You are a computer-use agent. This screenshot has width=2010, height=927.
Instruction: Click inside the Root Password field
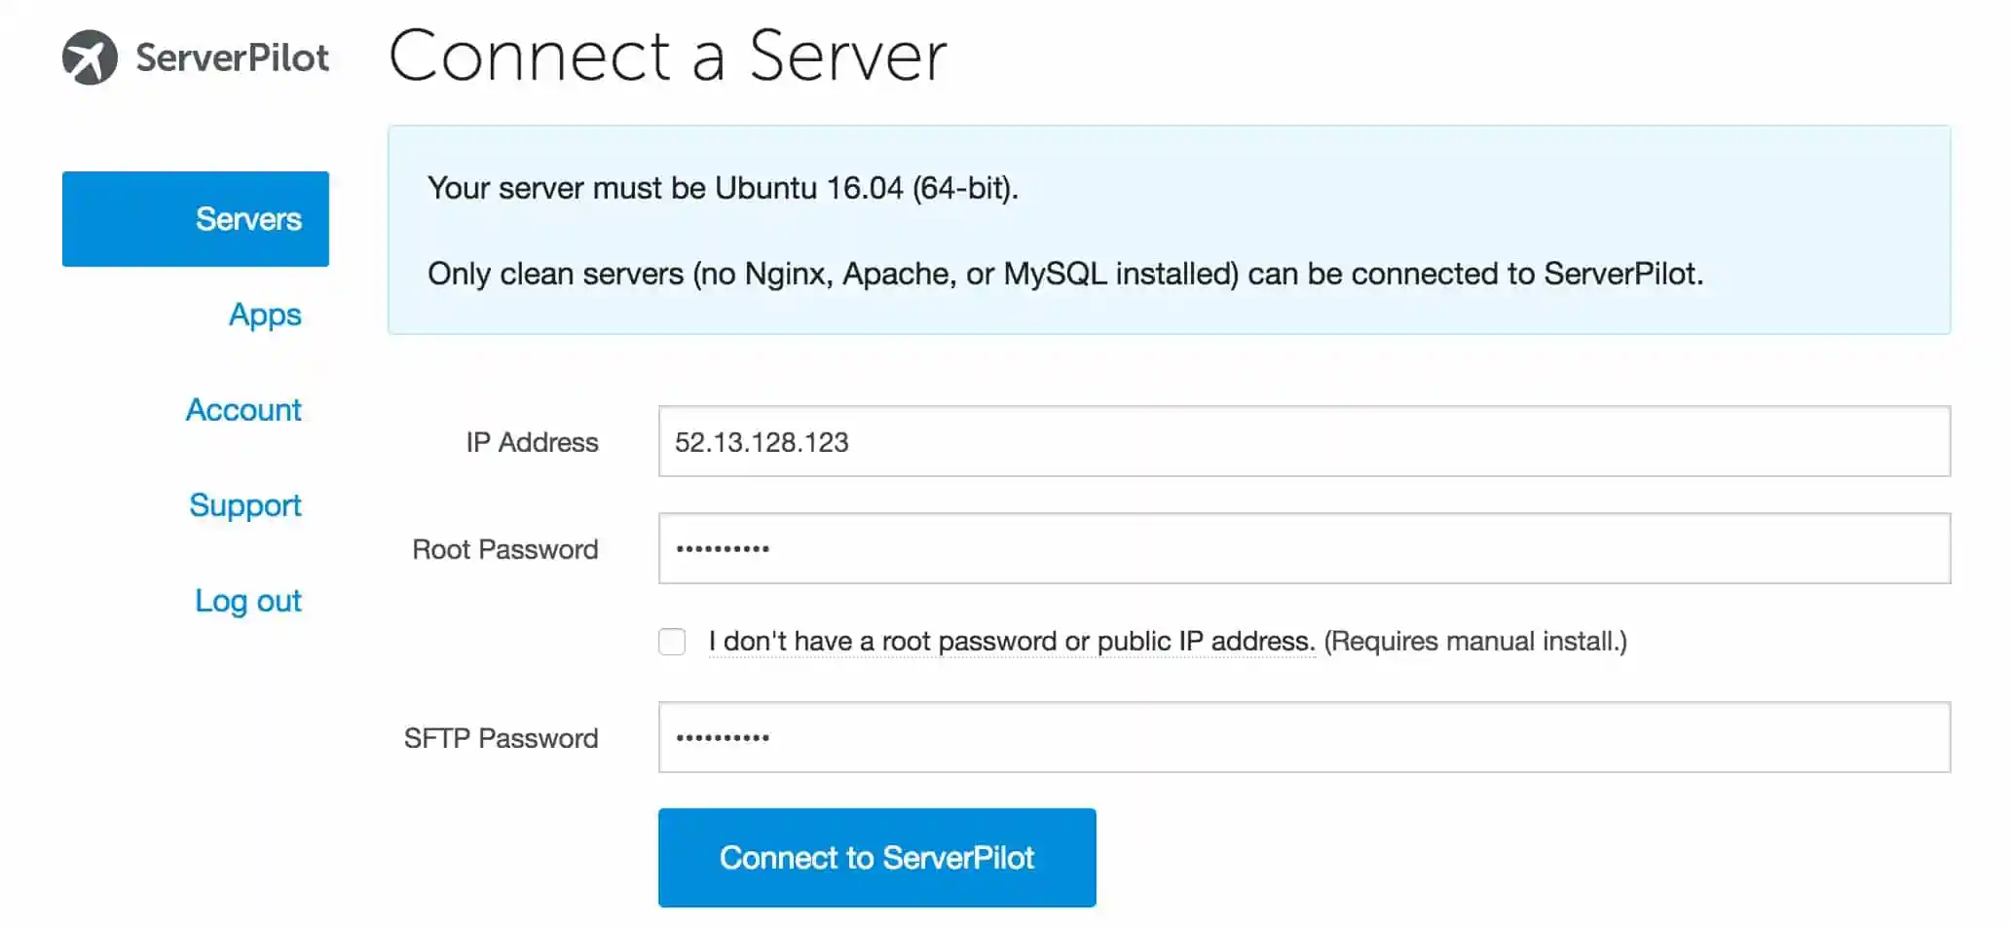pos(1305,548)
